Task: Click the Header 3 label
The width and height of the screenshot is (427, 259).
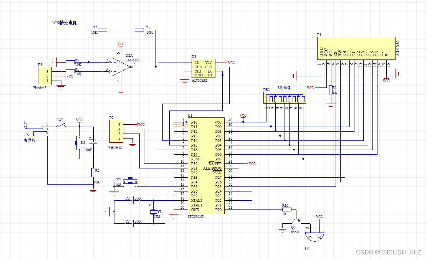Action: [40, 87]
